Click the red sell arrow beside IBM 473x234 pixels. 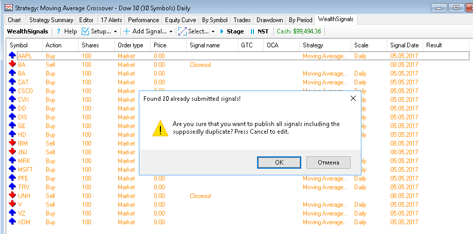tap(12, 143)
